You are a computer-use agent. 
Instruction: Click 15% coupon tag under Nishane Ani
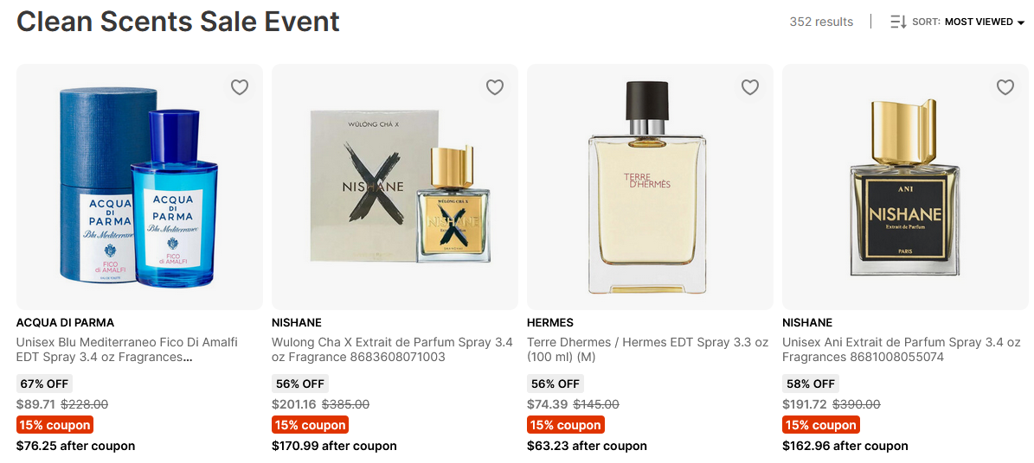point(820,425)
